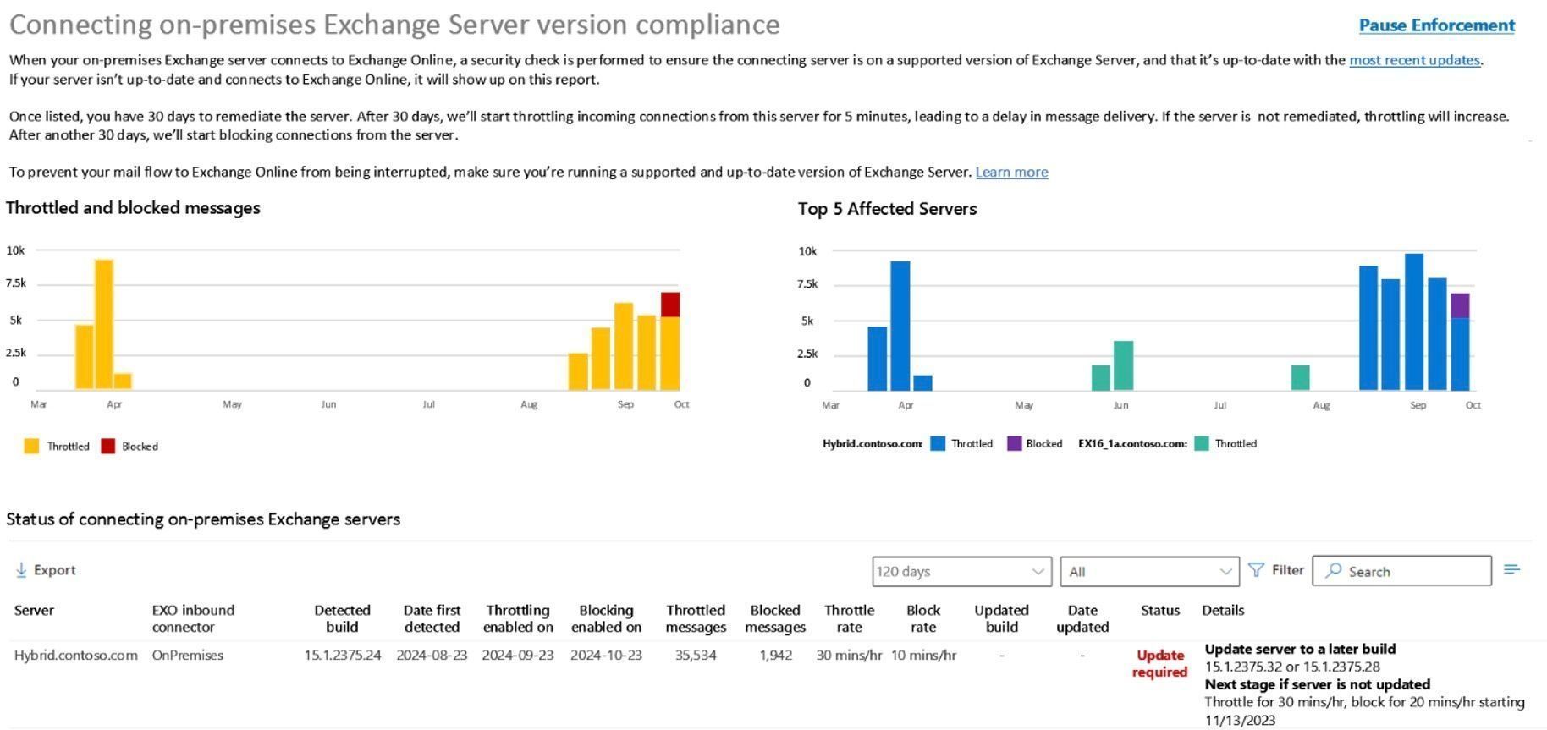
Task: Open the most recent updates link
Action: click(x=1414, y=60)
